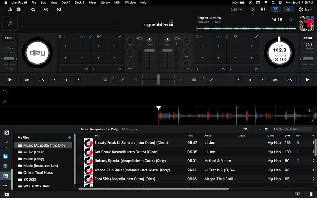Open the Help menu
This screenshot has height=198, width=317.
click(x=143, y=3)
